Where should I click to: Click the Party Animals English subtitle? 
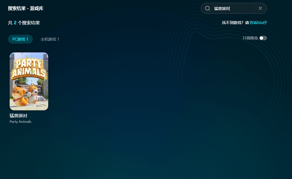20,122
